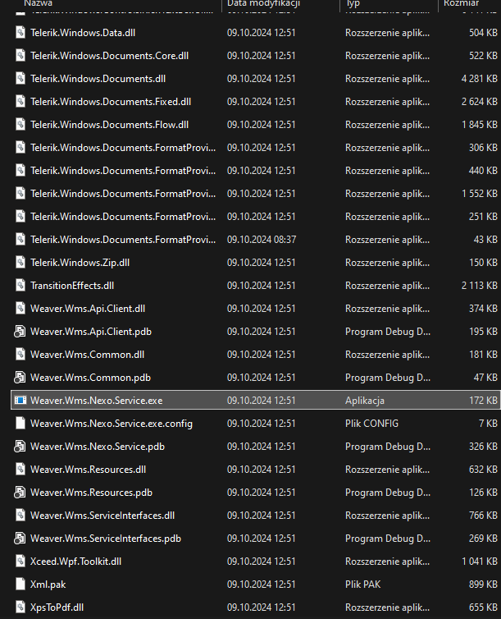
Task: Click the Telerik.Windows.Documents.Flow.dll file icon
Action: 20,124
